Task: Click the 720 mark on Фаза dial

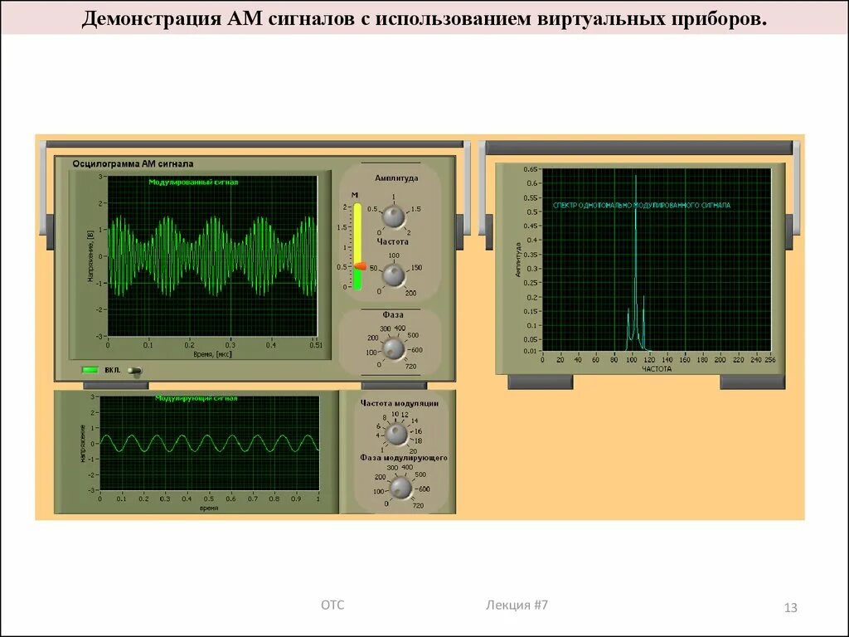Action: pos(411,367)
